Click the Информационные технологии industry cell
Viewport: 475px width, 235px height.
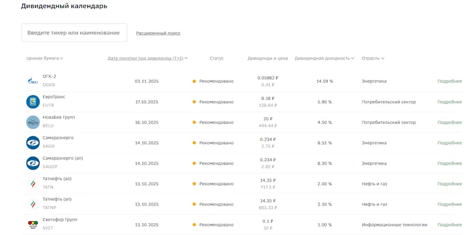pyautogui.click(x=394, y=225)
